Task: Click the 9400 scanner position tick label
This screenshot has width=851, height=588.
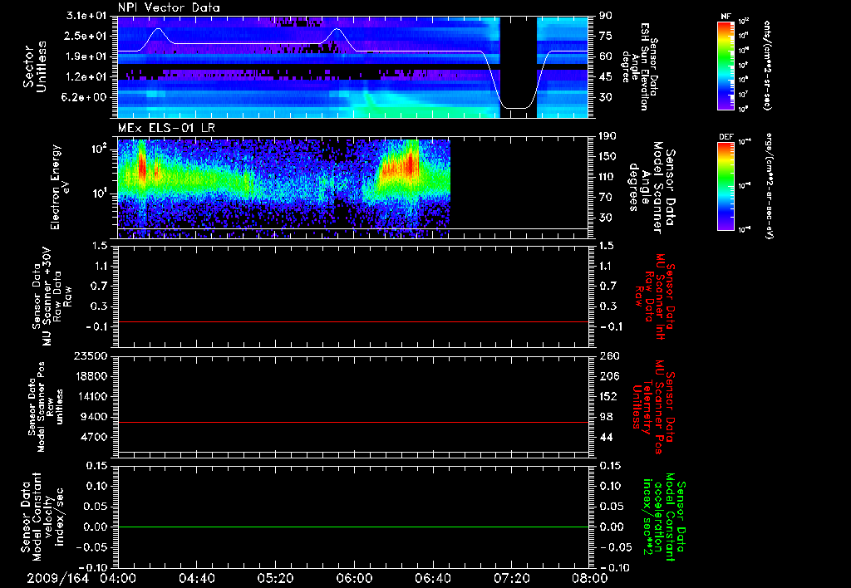Action: (95, 417)
